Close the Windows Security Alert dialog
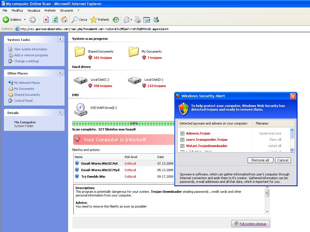The height and width of the screenshot is (232, 310). (293, 96)
